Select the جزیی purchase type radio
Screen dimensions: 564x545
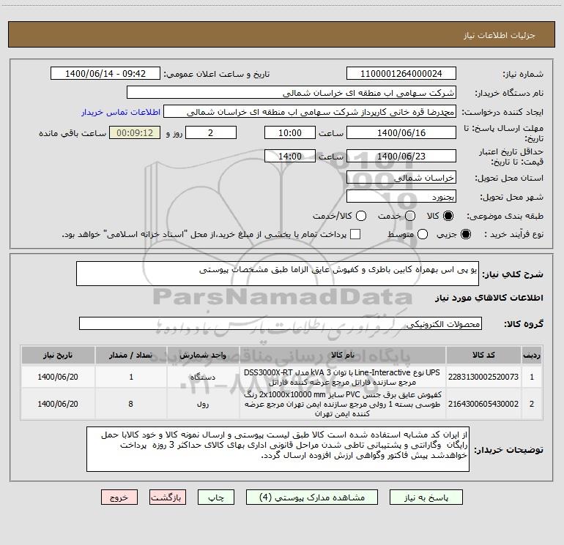[x=466, y=234]
